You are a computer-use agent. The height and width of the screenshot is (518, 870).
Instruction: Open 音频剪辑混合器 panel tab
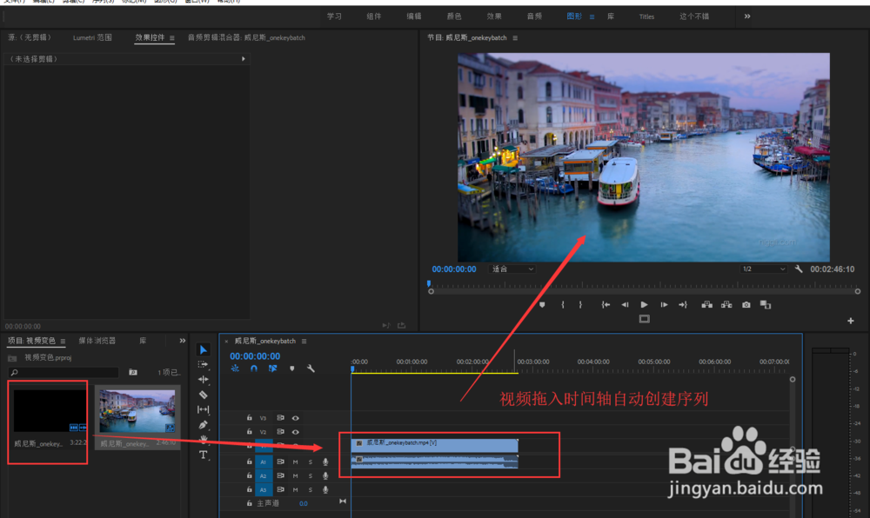[x=246, y=37]
